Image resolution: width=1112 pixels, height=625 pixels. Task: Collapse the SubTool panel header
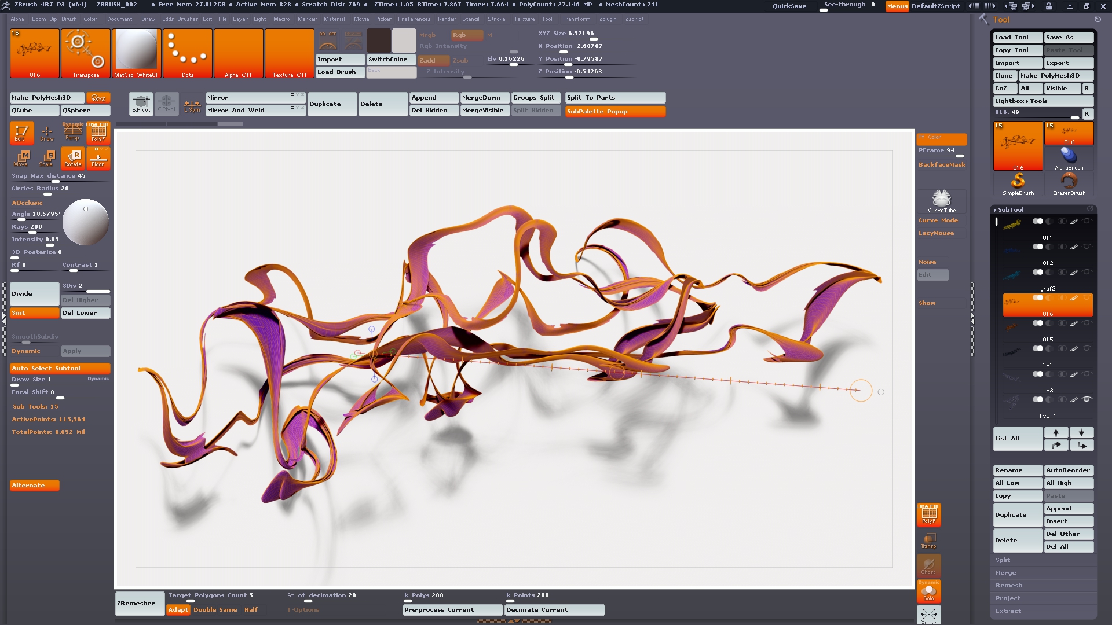click(x=1011, y=209)
